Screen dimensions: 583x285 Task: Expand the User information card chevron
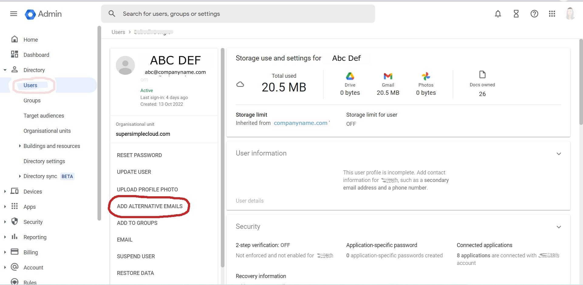[x=559, y=154]
